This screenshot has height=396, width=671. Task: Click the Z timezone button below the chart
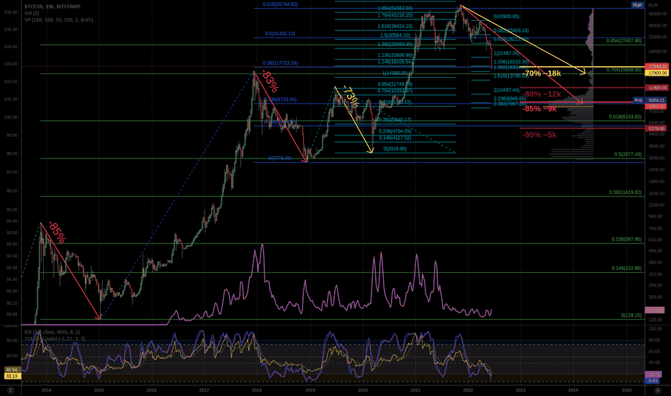pyautogui.click(x=11, y=390)
